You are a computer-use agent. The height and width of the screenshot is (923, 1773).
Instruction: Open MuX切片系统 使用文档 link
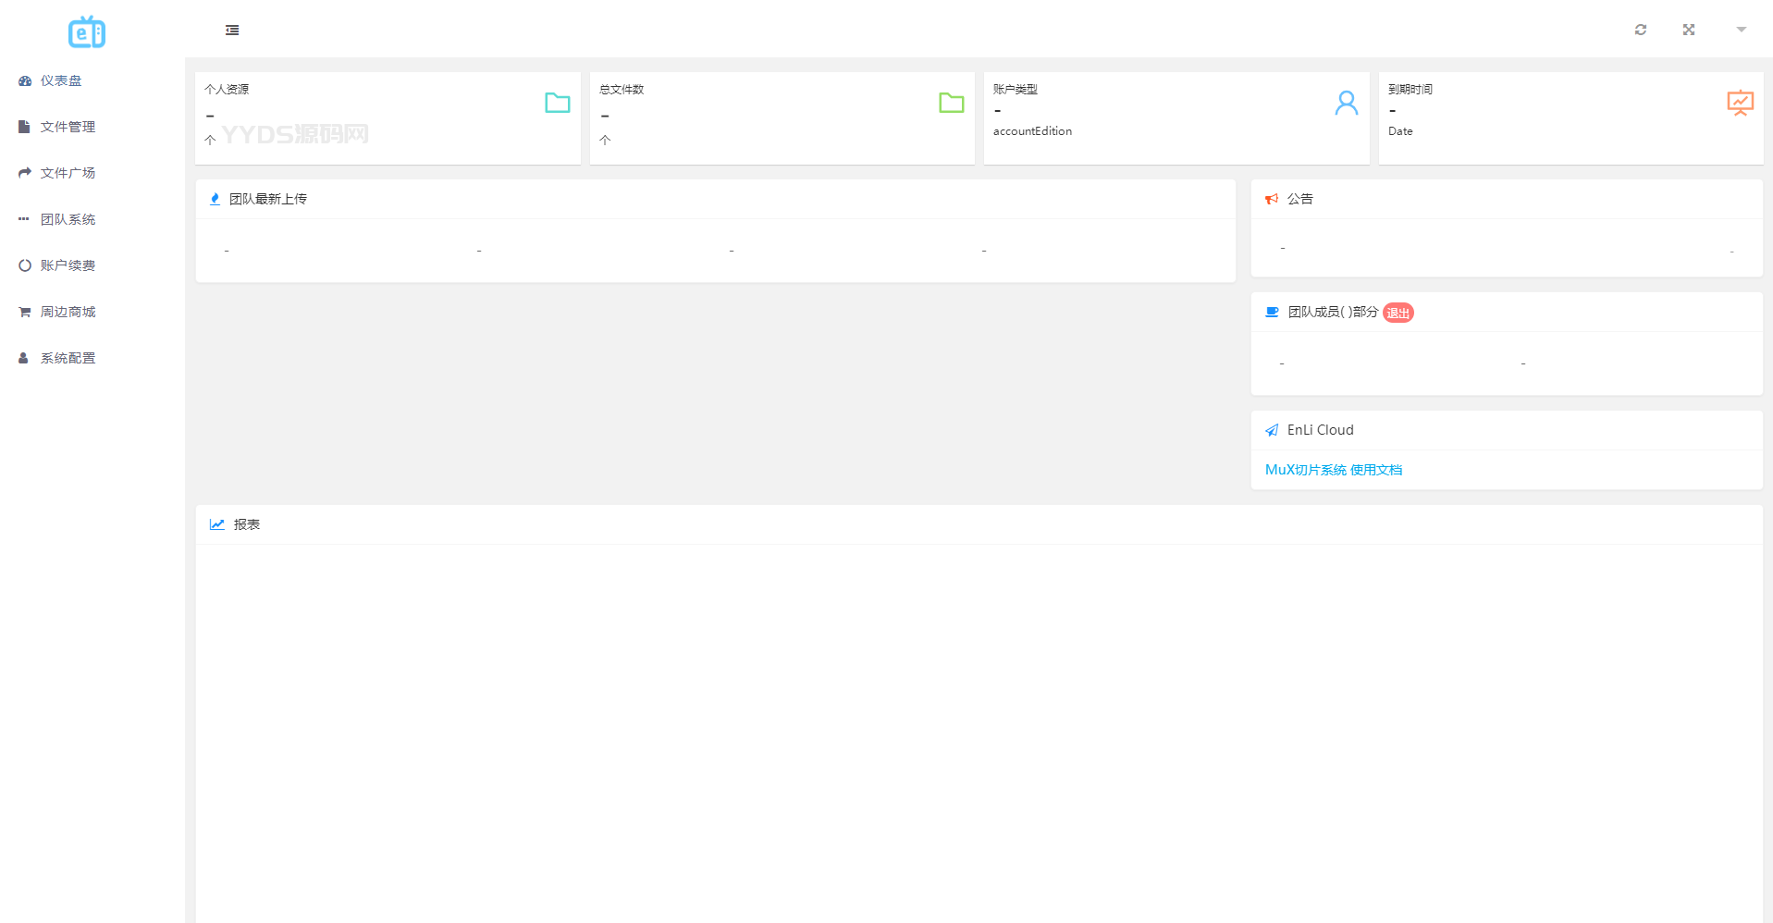(1333, 470)
